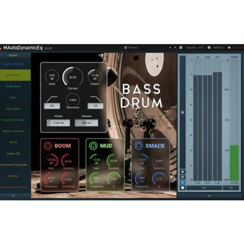Select Vocals & De-esser preset

pyautogui.click(x=13, y=120)
